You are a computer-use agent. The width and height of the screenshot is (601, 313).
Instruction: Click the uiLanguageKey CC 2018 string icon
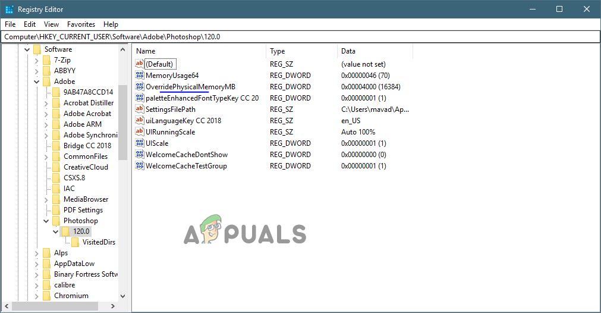[140, 120]
